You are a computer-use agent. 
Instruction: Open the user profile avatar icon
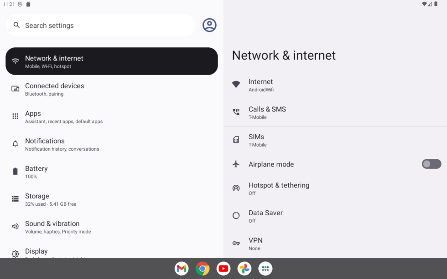pyautogui.click(x=209, y=25)
